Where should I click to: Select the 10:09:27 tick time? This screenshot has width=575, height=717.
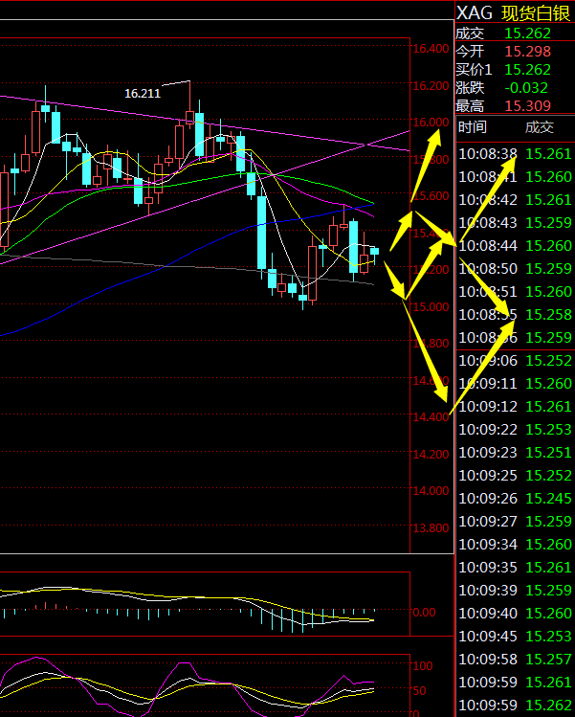click(488, 522)
